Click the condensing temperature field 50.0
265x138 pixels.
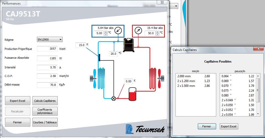(x=150, y=33)
